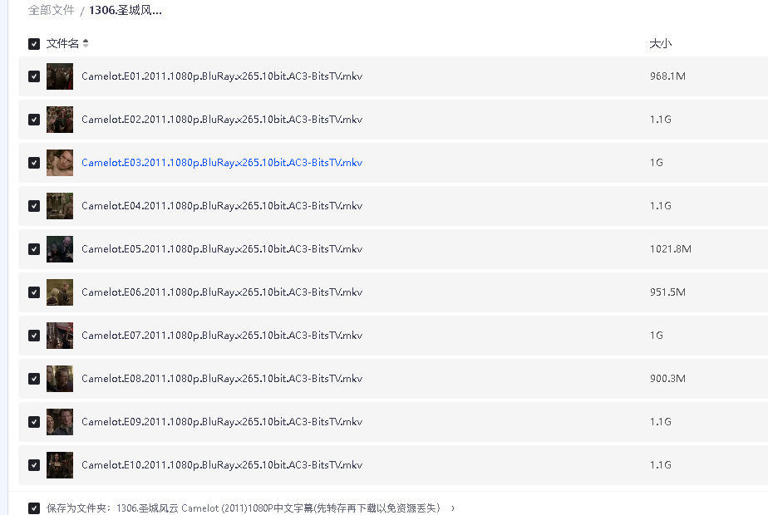Image resolution: width=768 pixels, height=515 pixels.
Task: Click the Camelot E05 video thumbnail
Action: point(60,249)
